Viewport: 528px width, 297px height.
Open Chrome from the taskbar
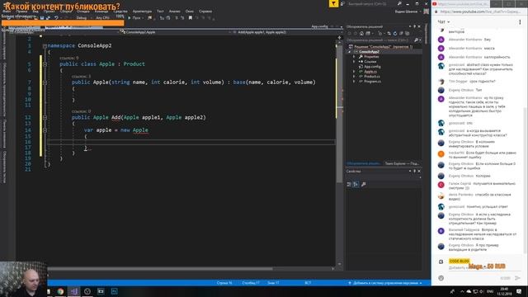[60, 291]
